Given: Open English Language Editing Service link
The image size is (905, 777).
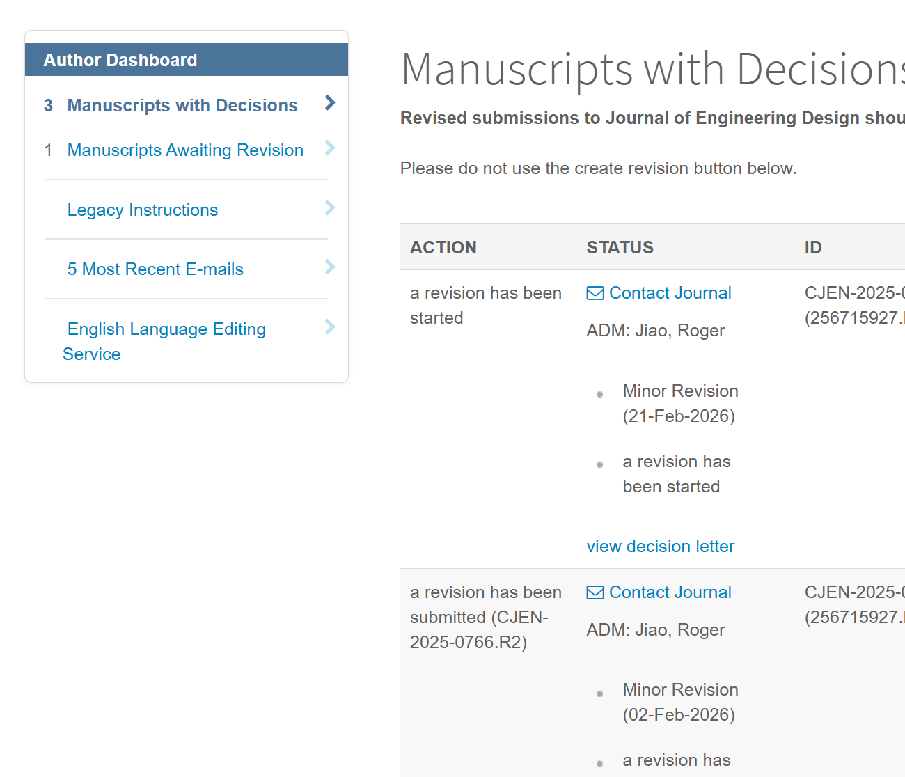Looking at the screenshot, I should coord(166,329).
